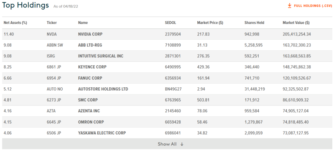This screenshot has height=152, width=334.
Task: Click market price 429.36
Action: pyautogui.click(x=203, y=67)
